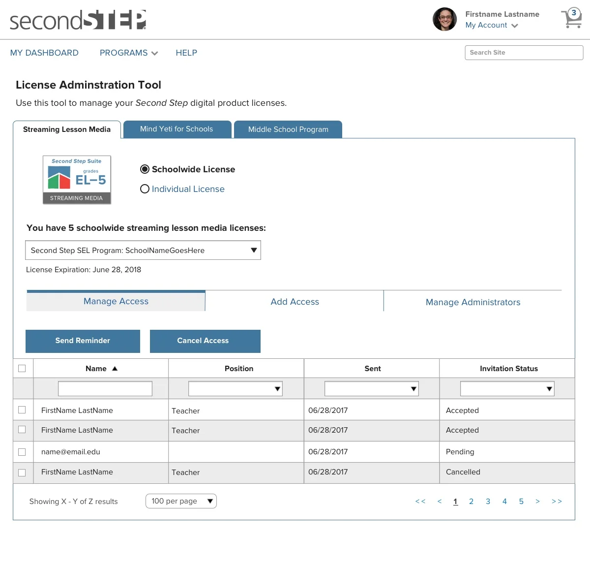
Task: Check the checkbox next to name@email.edu
Action: point(22,451)
